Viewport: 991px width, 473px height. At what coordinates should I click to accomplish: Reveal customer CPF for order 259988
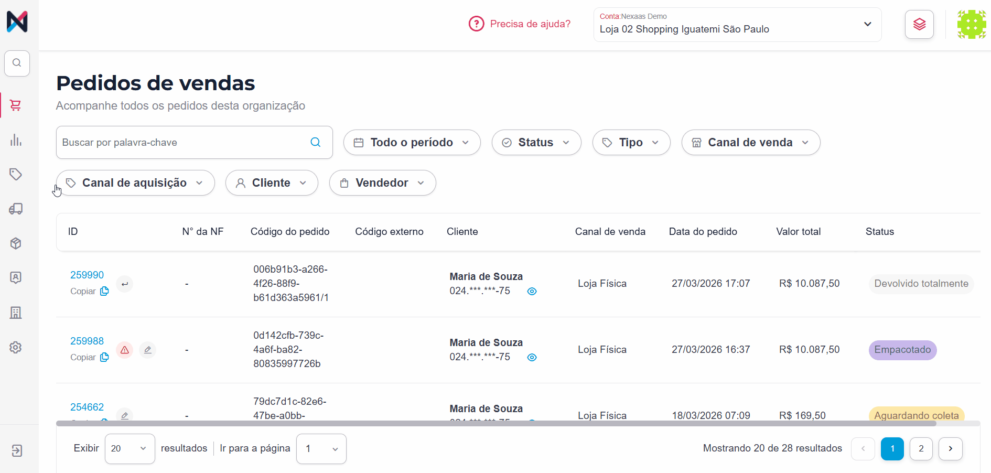(532, 358)
